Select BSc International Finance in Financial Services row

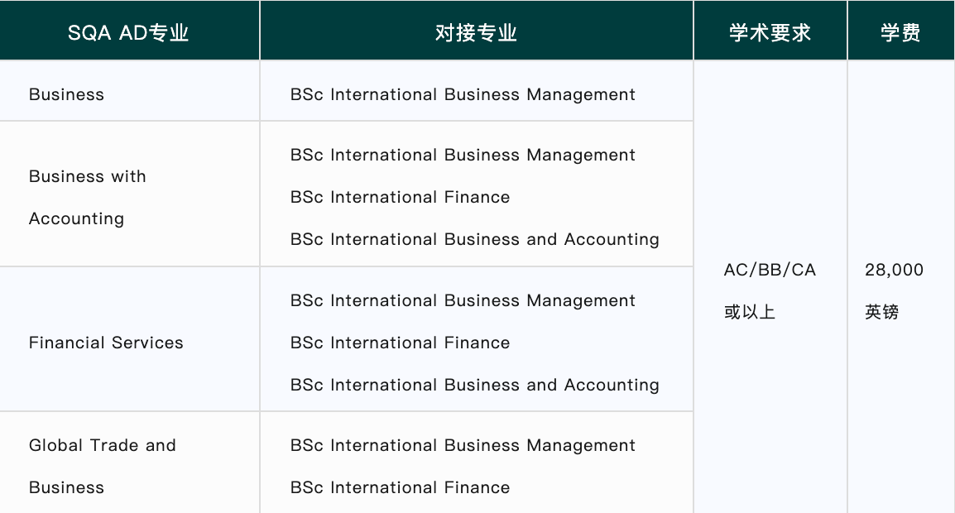[x=400, y=343]
